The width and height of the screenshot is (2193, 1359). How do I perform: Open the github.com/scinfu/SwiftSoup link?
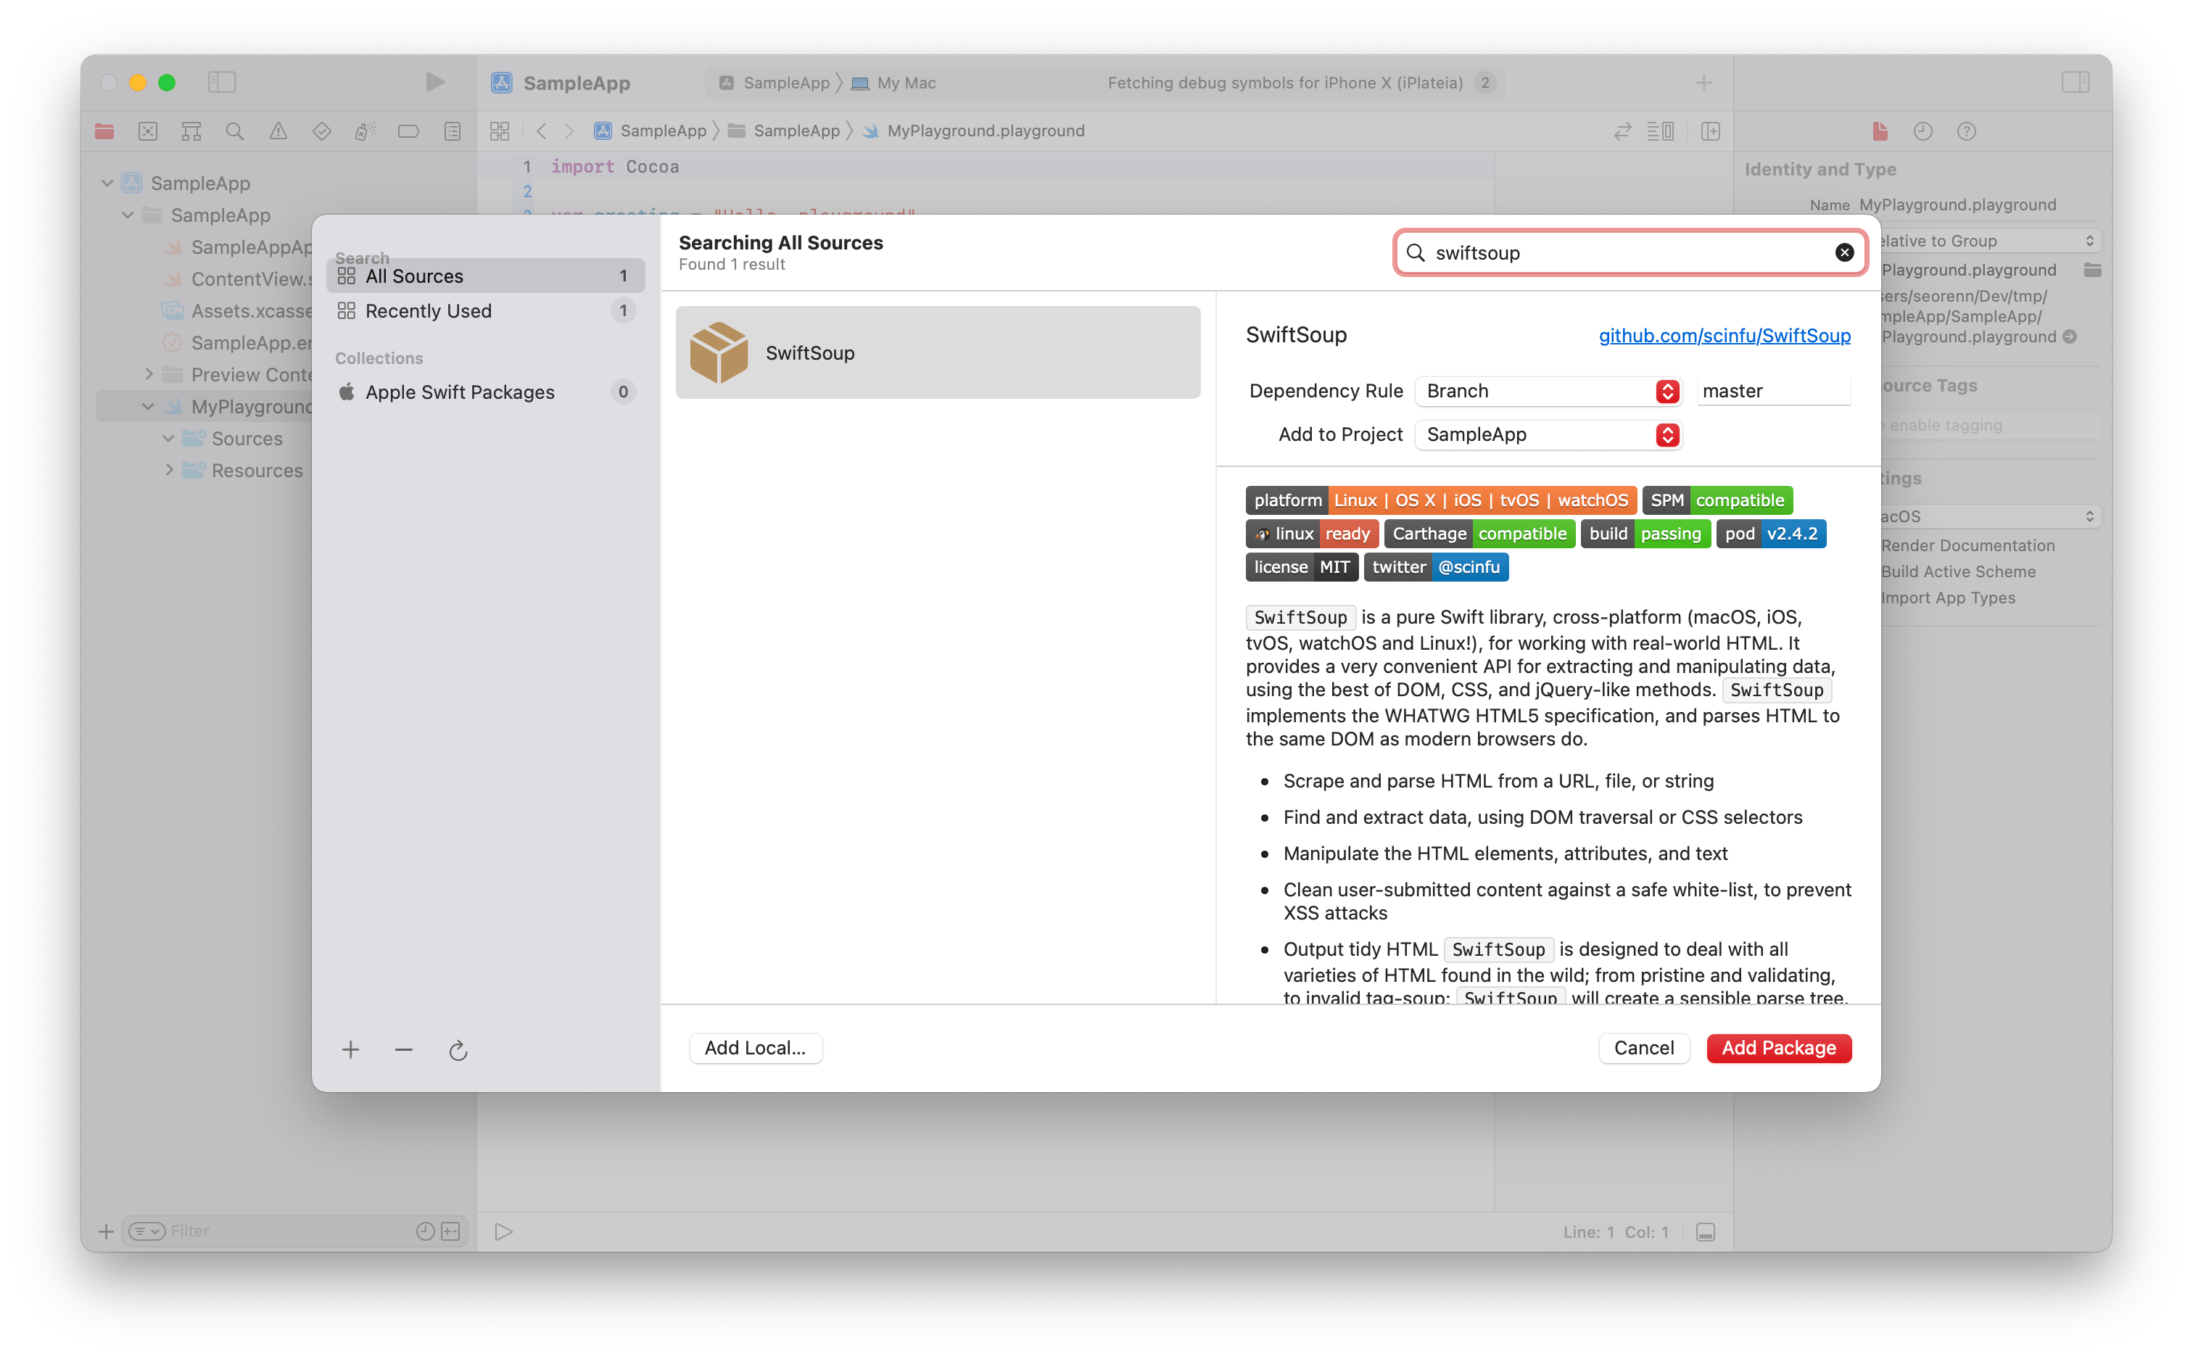pos(1724,335)
